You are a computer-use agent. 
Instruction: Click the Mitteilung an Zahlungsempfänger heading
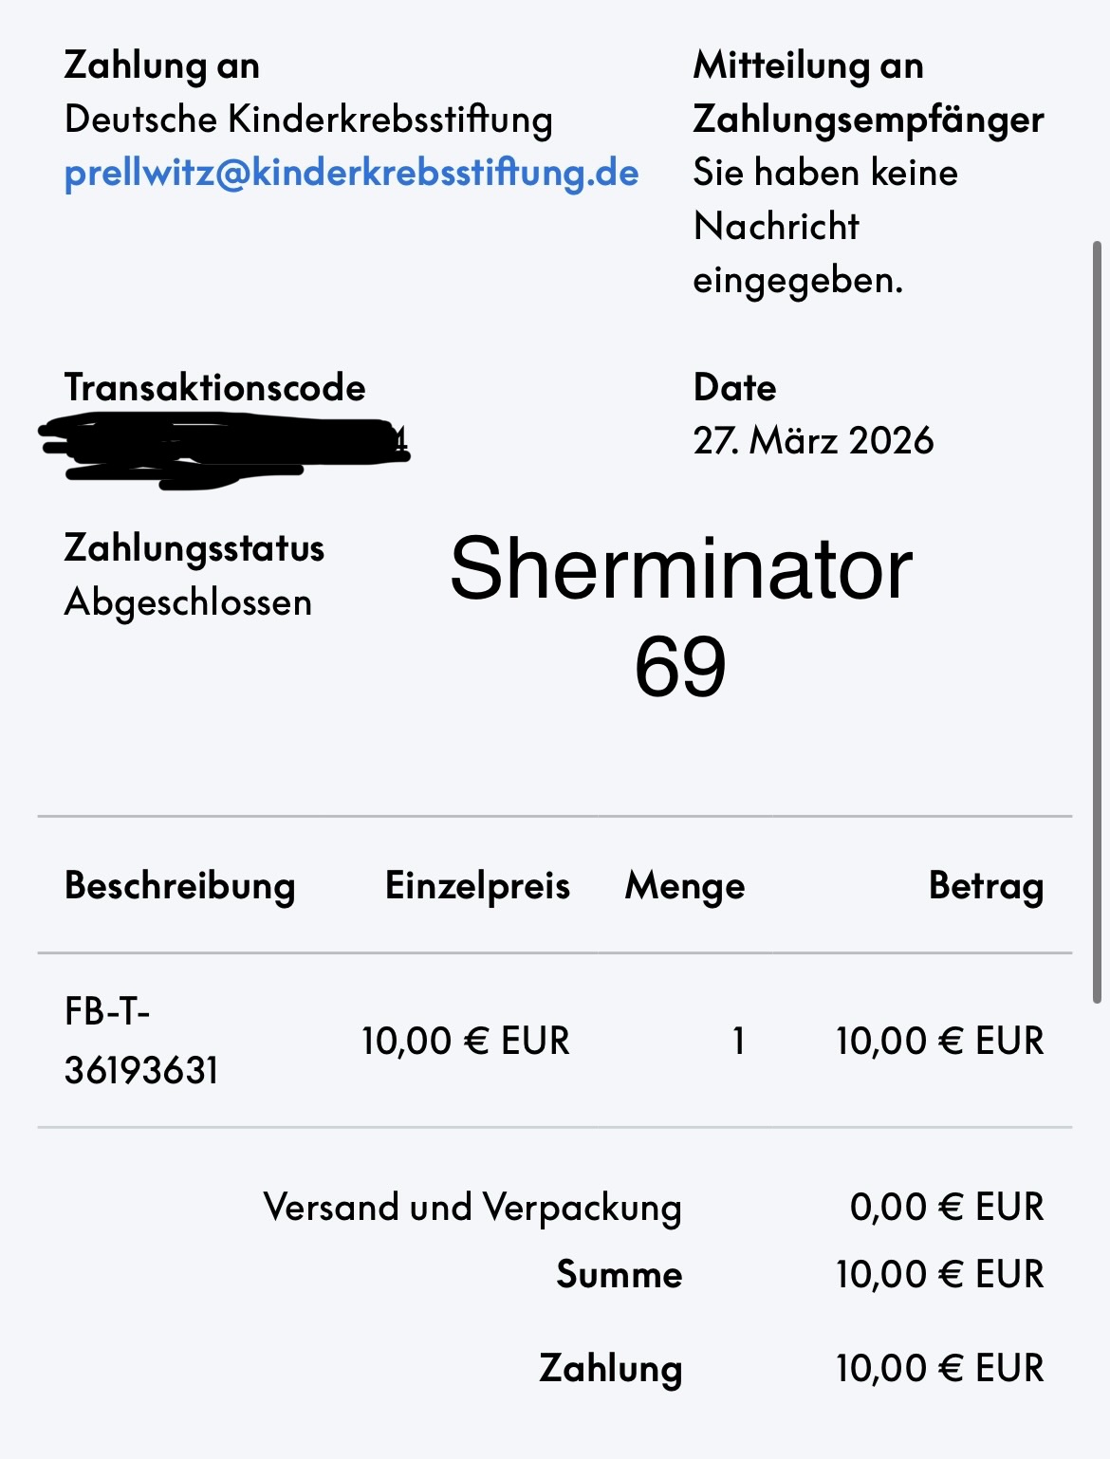(x=868, y=92)
